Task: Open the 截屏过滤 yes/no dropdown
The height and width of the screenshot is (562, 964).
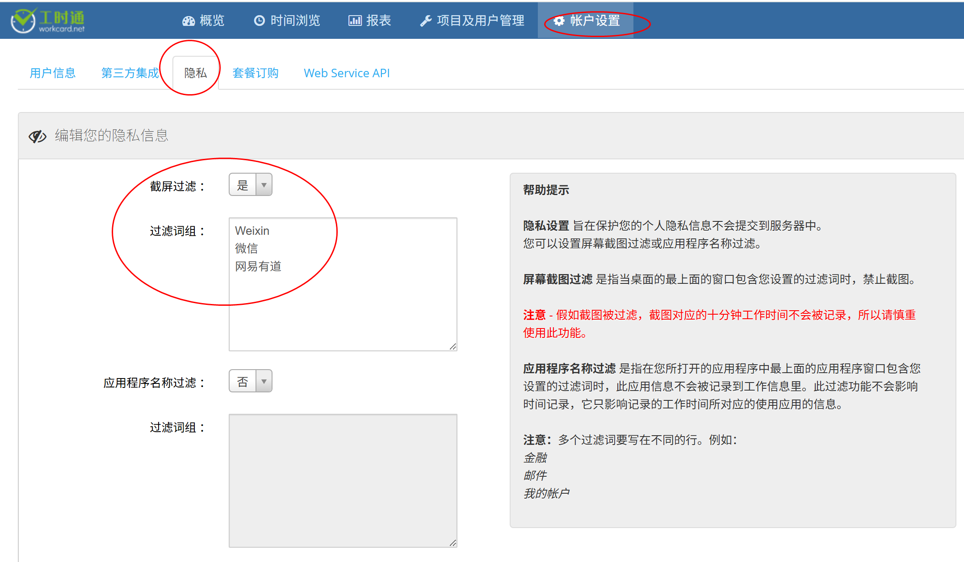Action: tap(250, 185)
